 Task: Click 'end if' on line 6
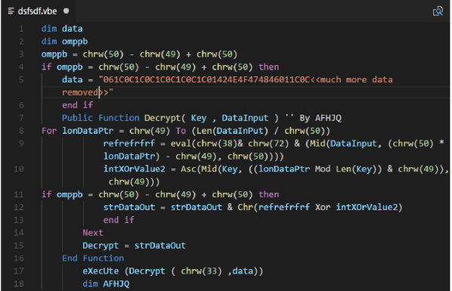[78, 105]
